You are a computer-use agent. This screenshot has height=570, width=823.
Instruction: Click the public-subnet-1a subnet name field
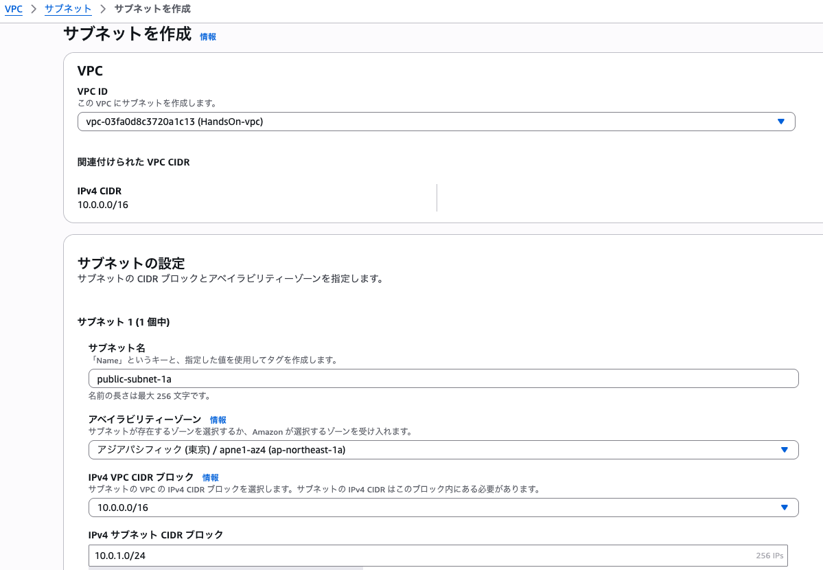[443, 378]
